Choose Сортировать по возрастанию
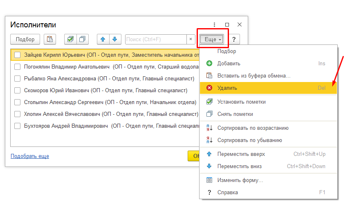 tap(253, 128)
